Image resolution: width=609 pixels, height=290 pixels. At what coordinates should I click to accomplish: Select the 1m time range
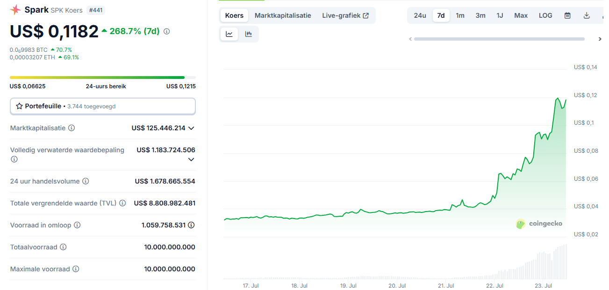point(460,15)
